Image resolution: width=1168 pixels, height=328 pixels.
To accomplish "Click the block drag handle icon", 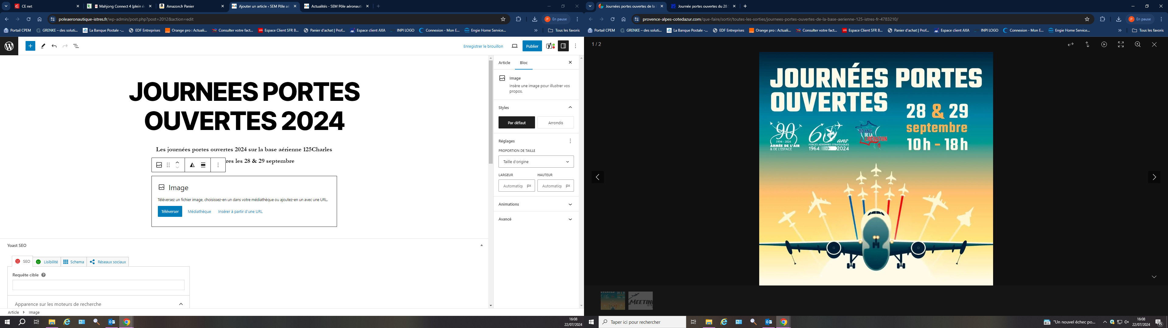I will pyautogui.click(x=168, y=165).
